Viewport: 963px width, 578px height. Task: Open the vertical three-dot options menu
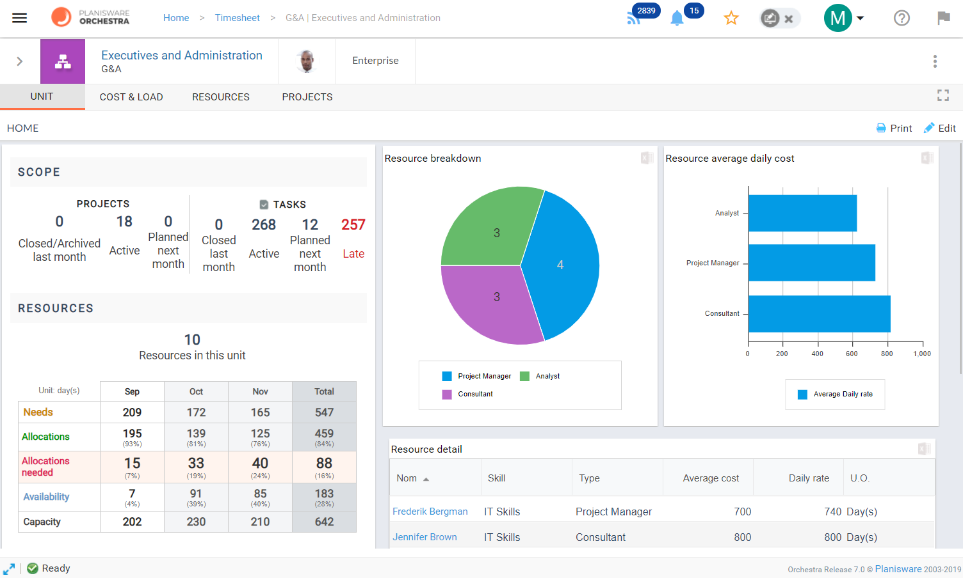point(935,61)
